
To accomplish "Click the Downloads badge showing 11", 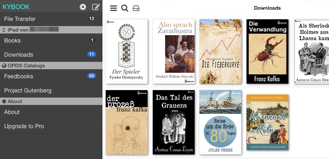I will point(92,54).
